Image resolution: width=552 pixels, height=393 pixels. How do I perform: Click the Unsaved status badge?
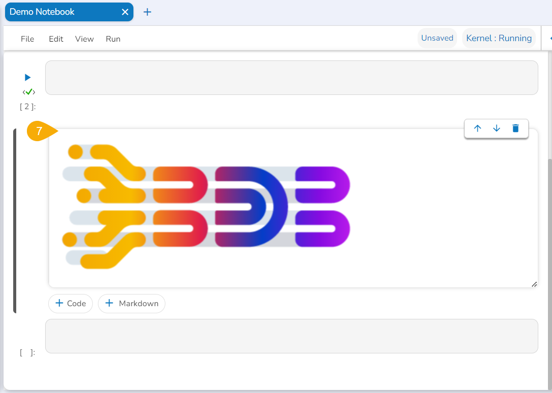[x=437, y=38]
